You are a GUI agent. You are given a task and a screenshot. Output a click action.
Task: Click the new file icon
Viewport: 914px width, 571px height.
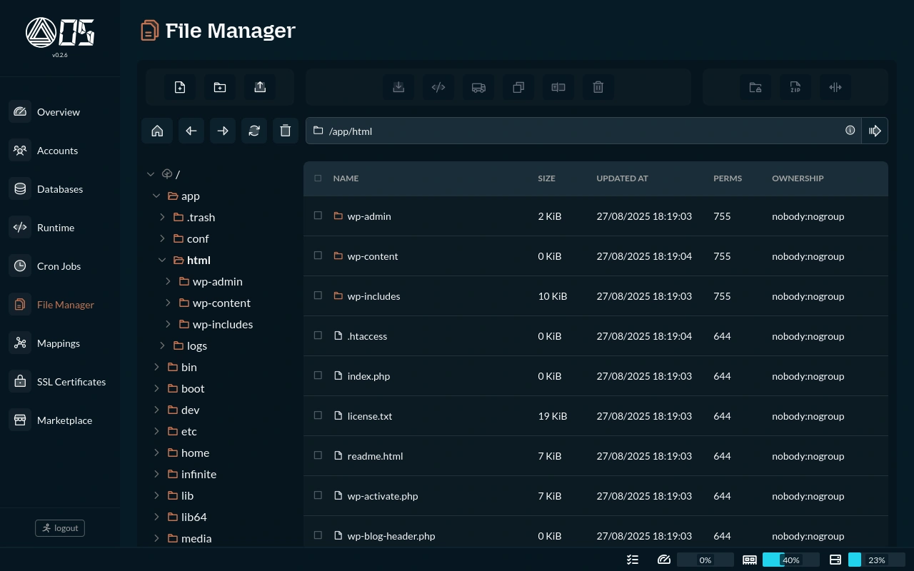click(x=180, y=87)
